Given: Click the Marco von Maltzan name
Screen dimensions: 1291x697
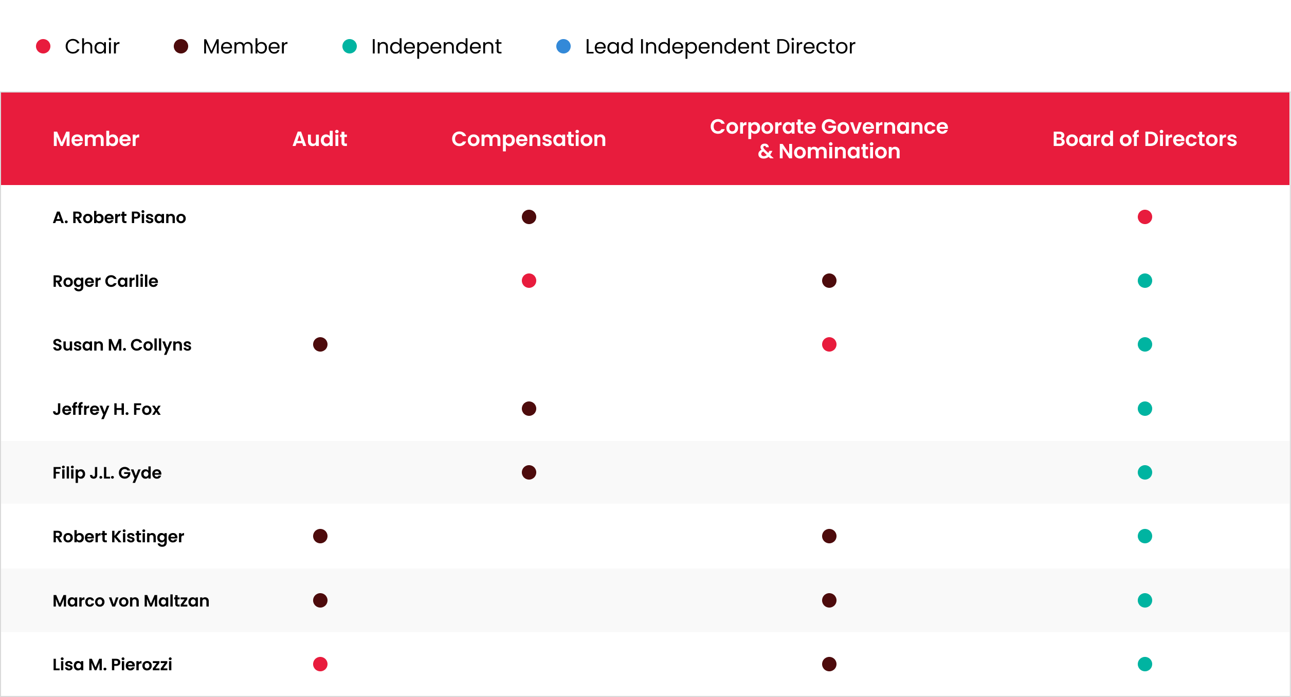Looking at the screenshot, I should (x=131, y=601).
